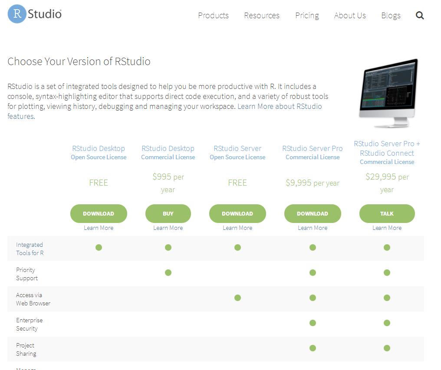Open RStudio Desktop Open Source License heading
441x370 pixels.
99,152
